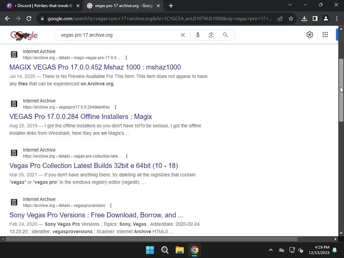Search by image with Google Lens
The height and width of the screenshot is (258, 344).
[x=211, y=35]
